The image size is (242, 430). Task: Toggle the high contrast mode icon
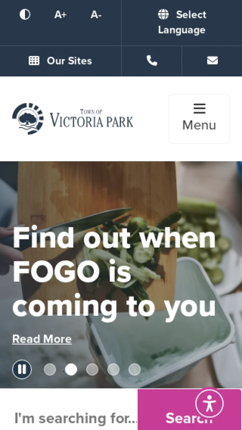pyautogui.click(x=25, y=14)
